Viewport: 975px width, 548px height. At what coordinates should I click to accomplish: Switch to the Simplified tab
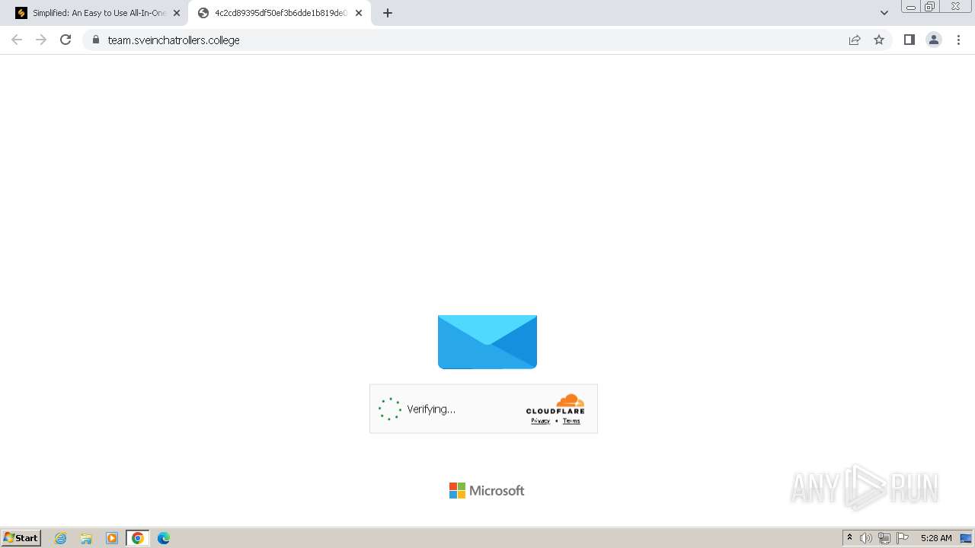[97, 13]
